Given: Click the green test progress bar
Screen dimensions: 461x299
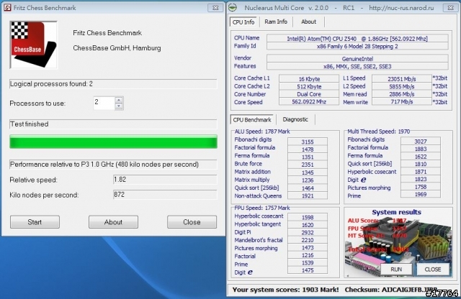Looking at the screenshot, I should [x=114, y=142].
